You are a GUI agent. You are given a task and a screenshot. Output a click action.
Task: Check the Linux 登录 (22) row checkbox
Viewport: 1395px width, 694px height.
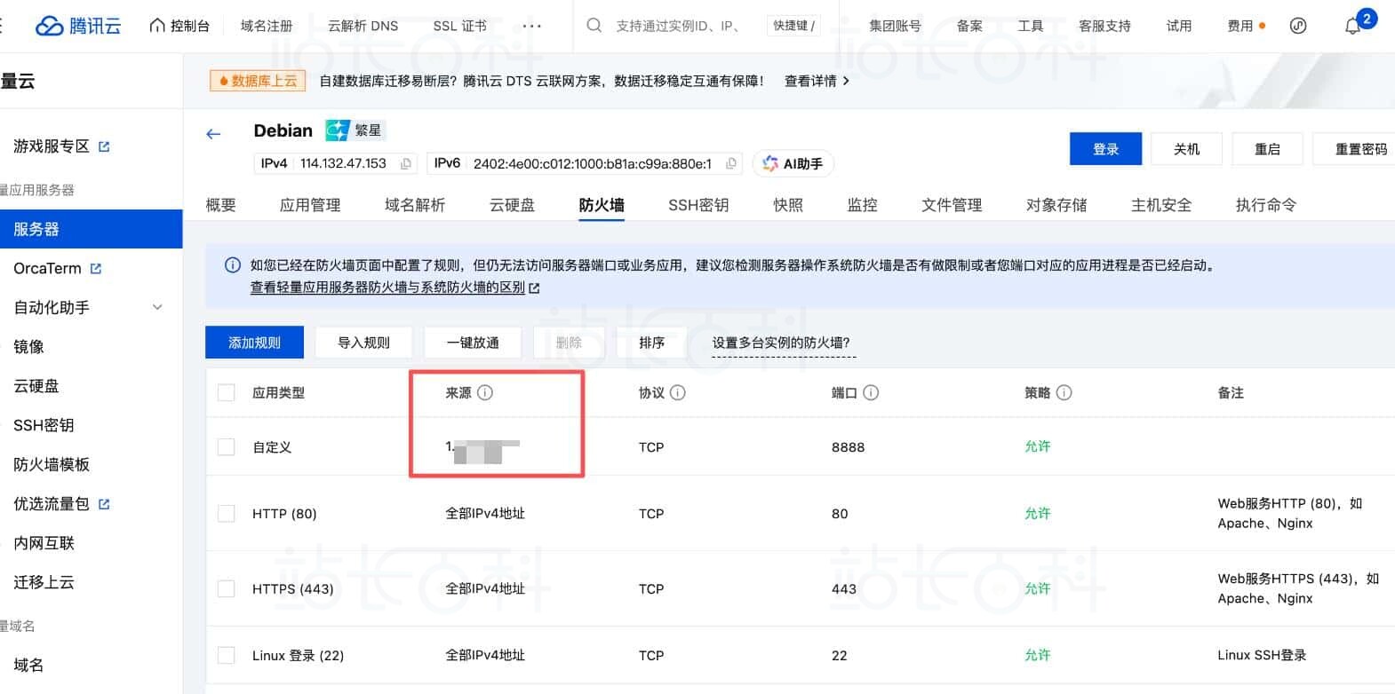pyautogui.click(x=227, y=656)
